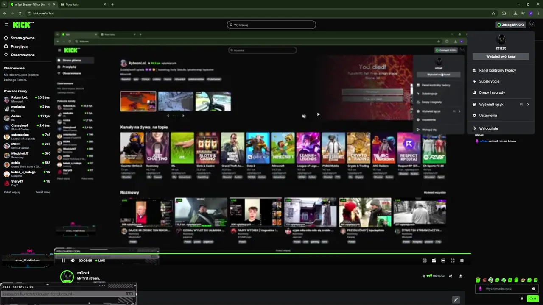Open Azdus channel in sidebar
Screen dimensions: 543x305
coord(27,118)
